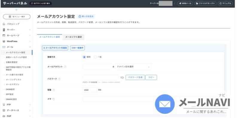Image resolution: width=239 pixels, height=118 pixels.
Task: Click the 全メニュー表示 button
Action: point(17,17)
